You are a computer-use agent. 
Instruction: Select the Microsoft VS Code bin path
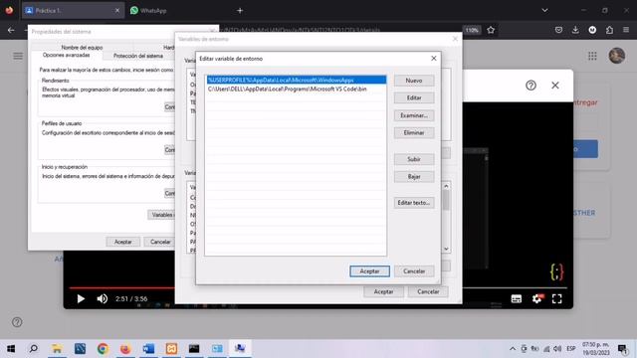tap(297, 89)
